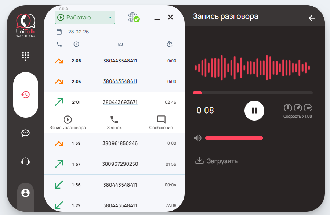The height and width of the screenshot is (215, 330).
Task: Pause the call recording playback
Action: click(x=254, y=111)
